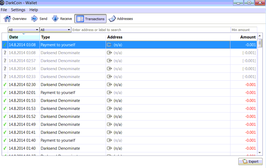Viewport: 266px width, 168px height.
Task: Click address arrow icon in 01:52 row
Action: click(109, 117)
